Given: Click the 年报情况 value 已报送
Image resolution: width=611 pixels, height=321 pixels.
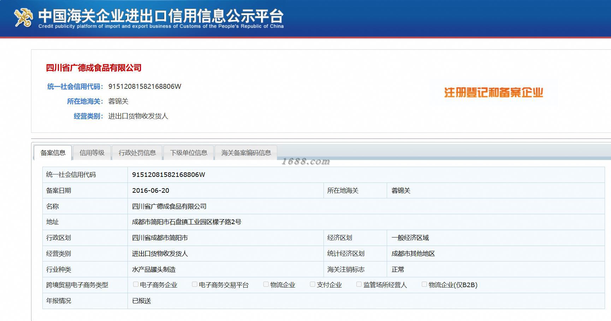Looking at the screenshot, I should [141, 301].
